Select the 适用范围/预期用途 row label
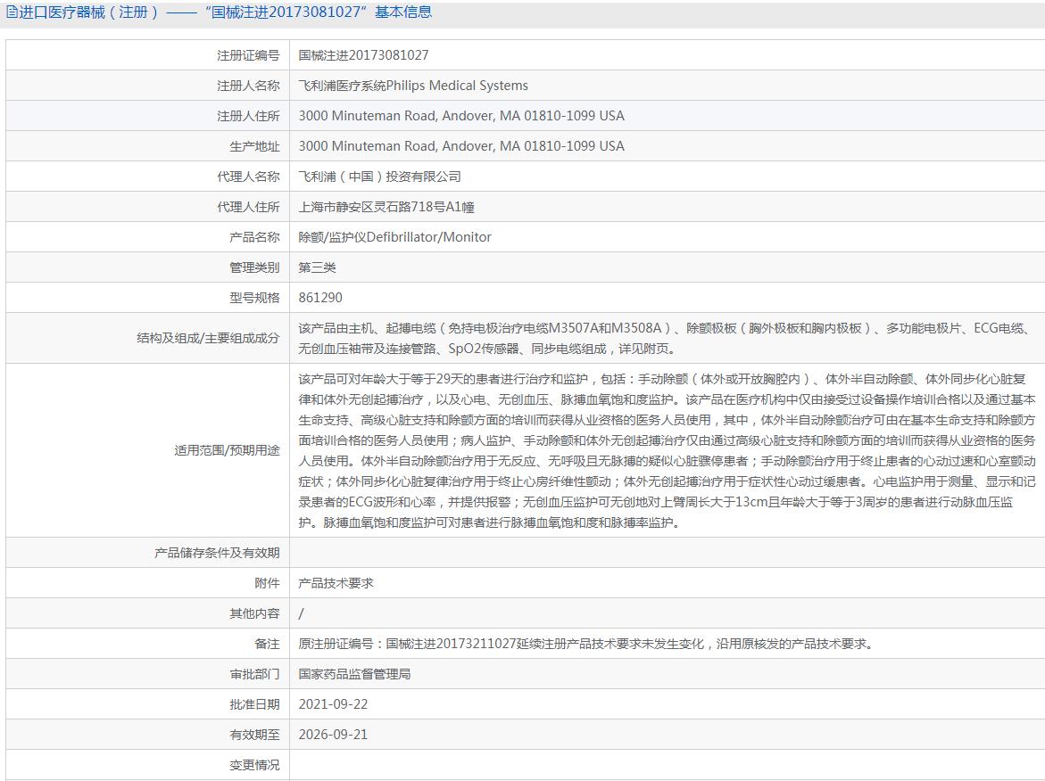 [x=227, y=451]
